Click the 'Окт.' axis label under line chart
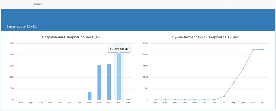 click(x=224, y=102)
